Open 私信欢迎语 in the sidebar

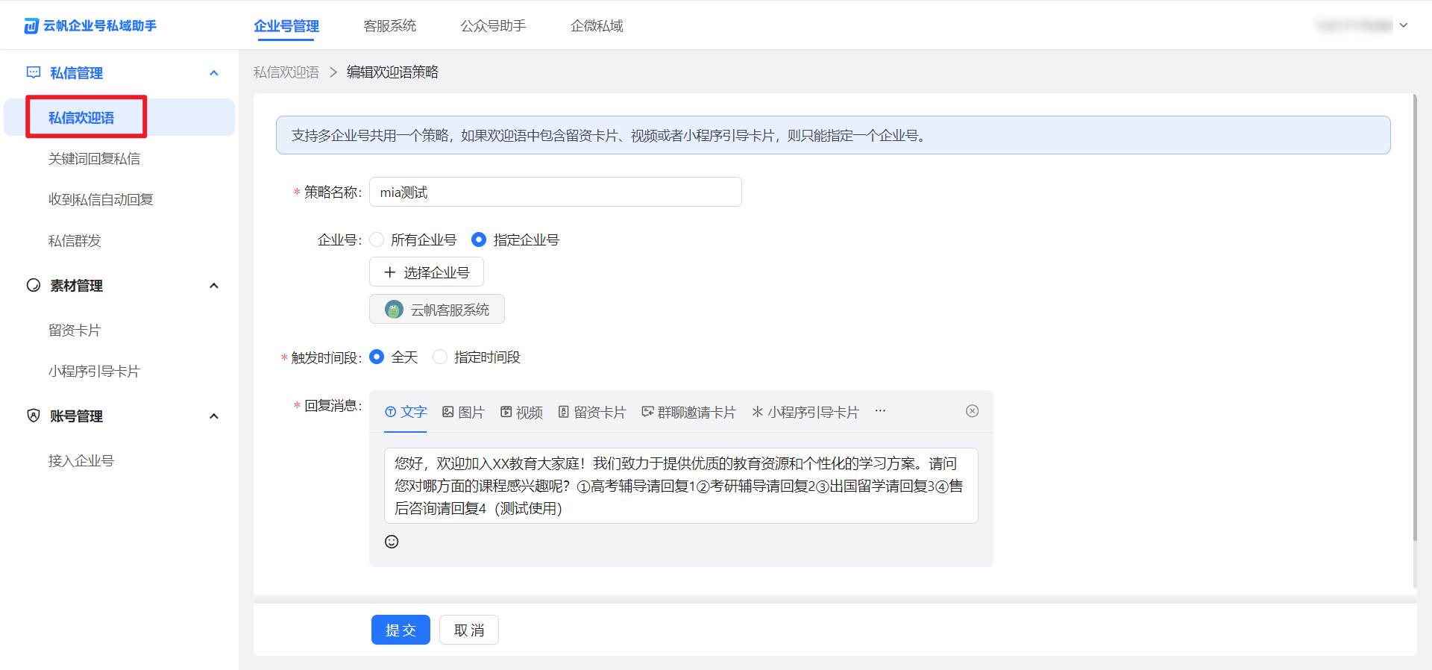(119, 117)
